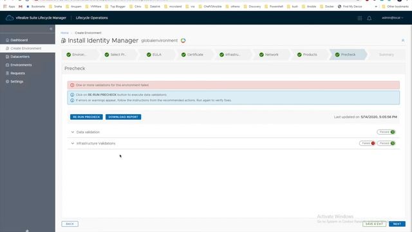Open the Docker bookmarks folder
Viewport: 412px width, 232px height.
pyautogui.click(x=327, y=6)
